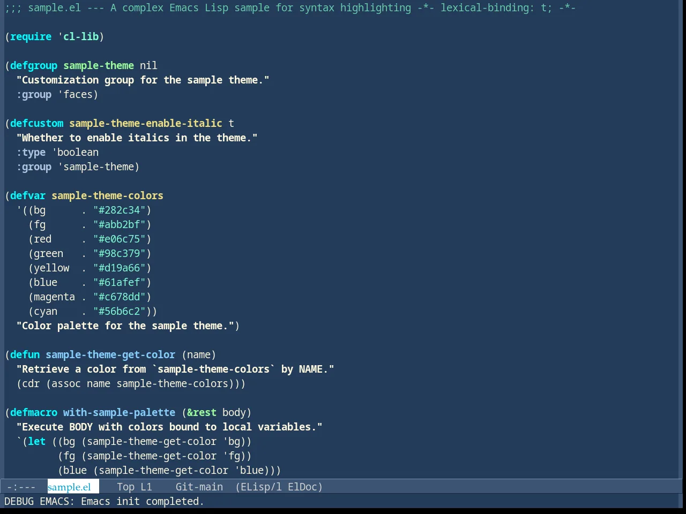Click the Git-main indicator in mode line
The image size is (686, 514).
(199, 487)
